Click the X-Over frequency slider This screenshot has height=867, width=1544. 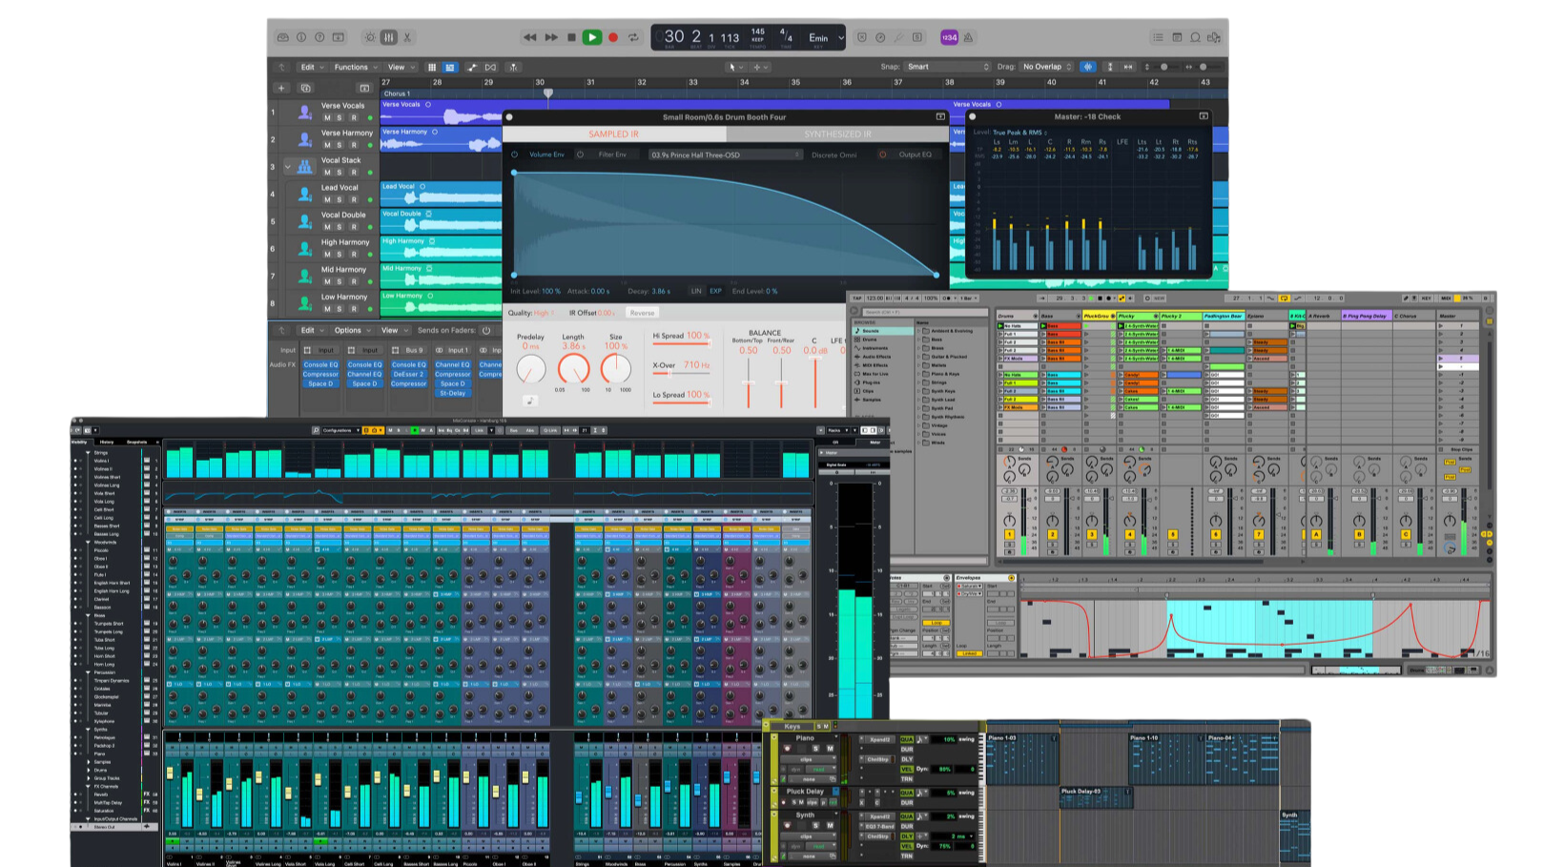pyautogui.click(x=682, y=375)
